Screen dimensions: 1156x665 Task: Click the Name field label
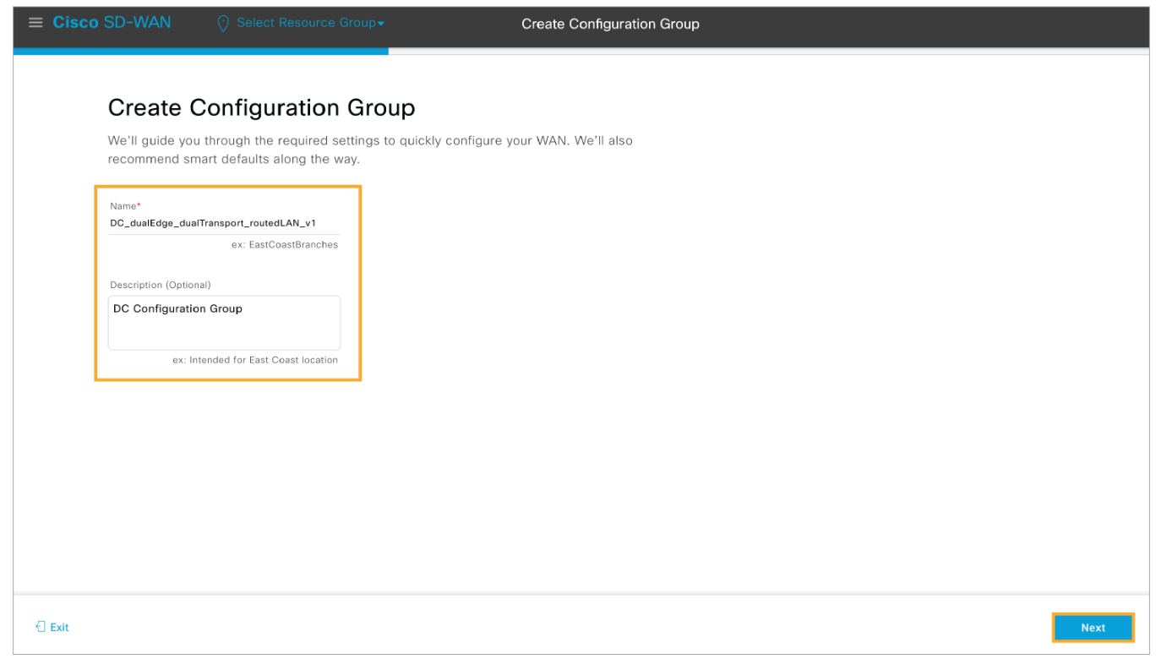(x=122, y=206)
